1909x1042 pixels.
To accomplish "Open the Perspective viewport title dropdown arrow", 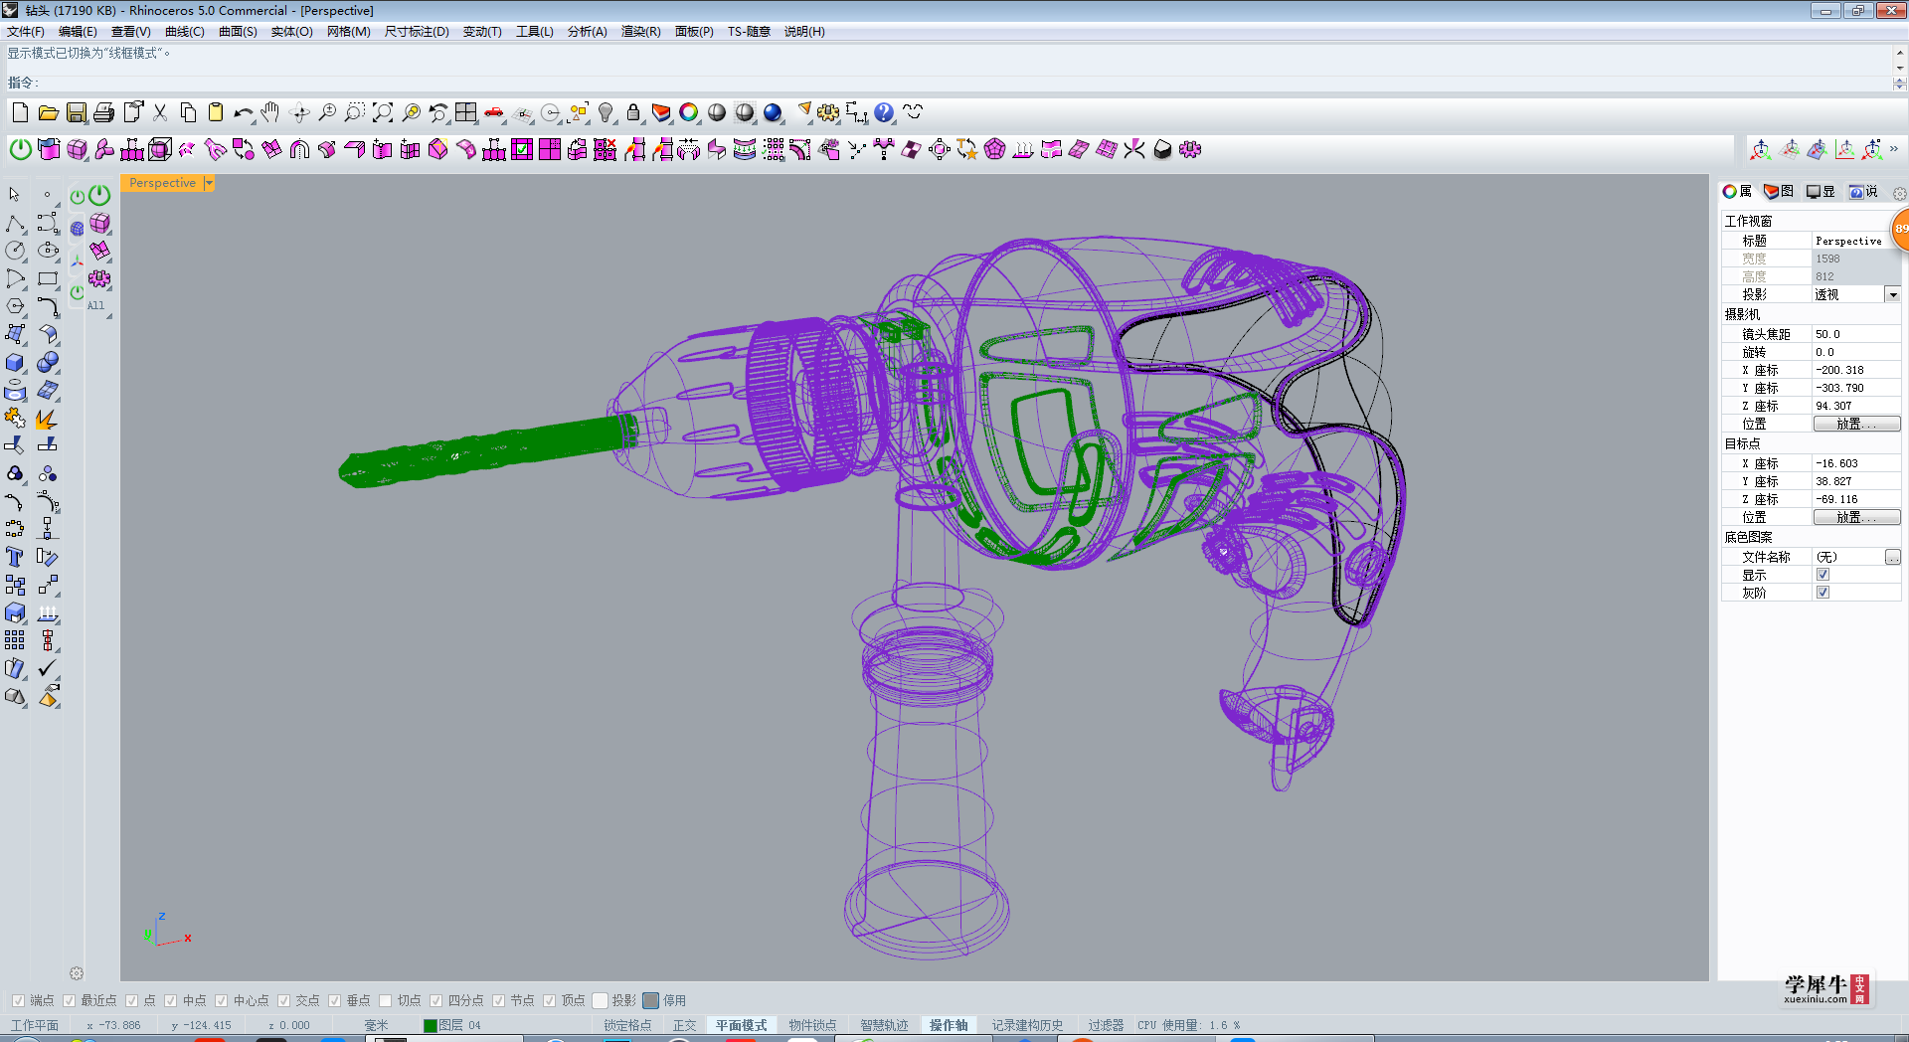I will pos(209,183).
